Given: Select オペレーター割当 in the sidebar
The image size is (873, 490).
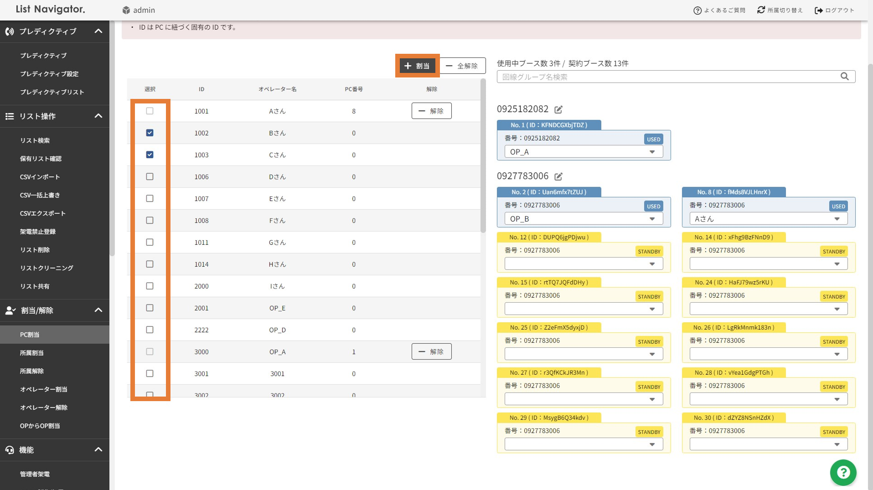Looking at the screenshot, I should click(x=44, y=389).
